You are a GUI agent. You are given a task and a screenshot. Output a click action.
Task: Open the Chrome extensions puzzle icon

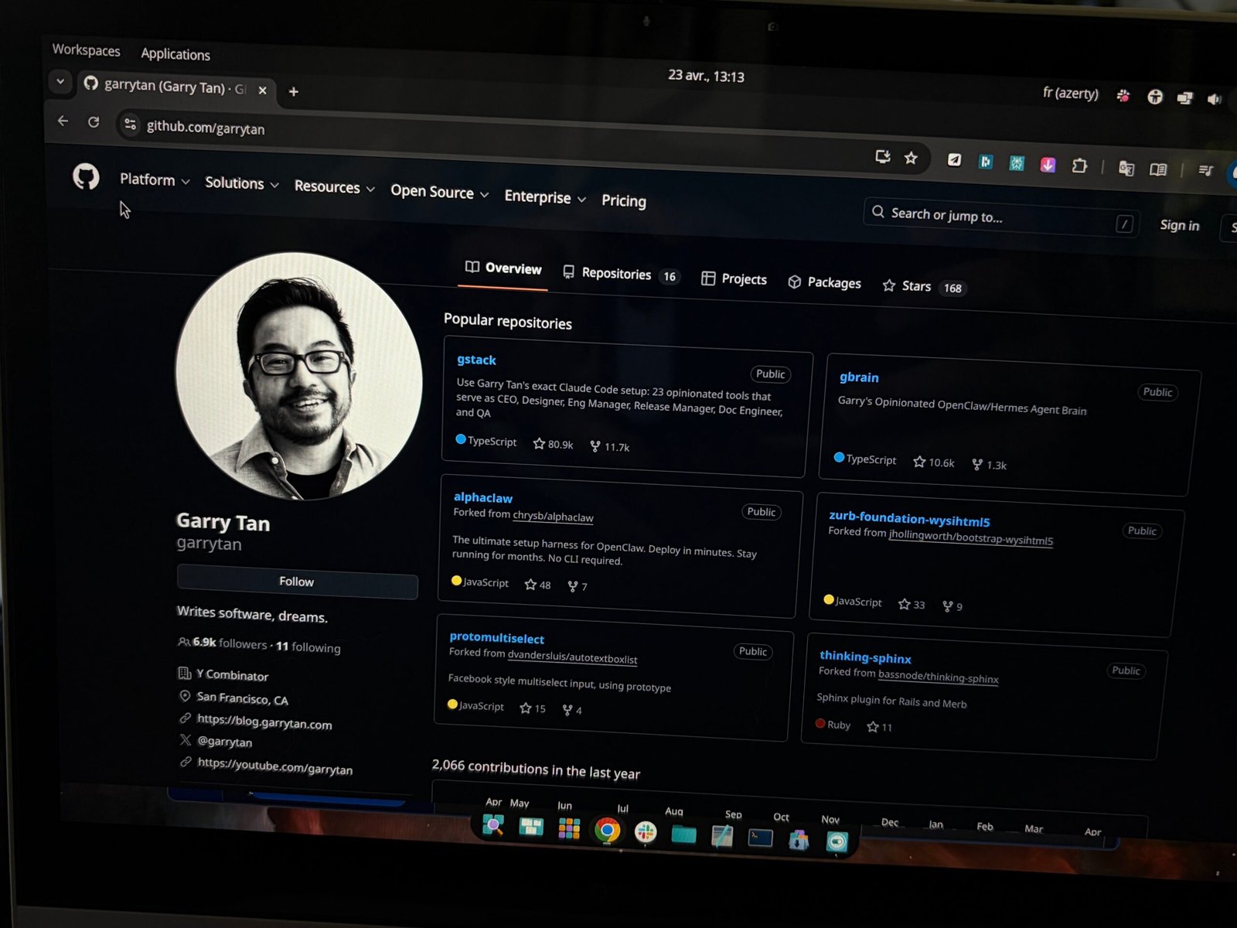(1079, 165)
